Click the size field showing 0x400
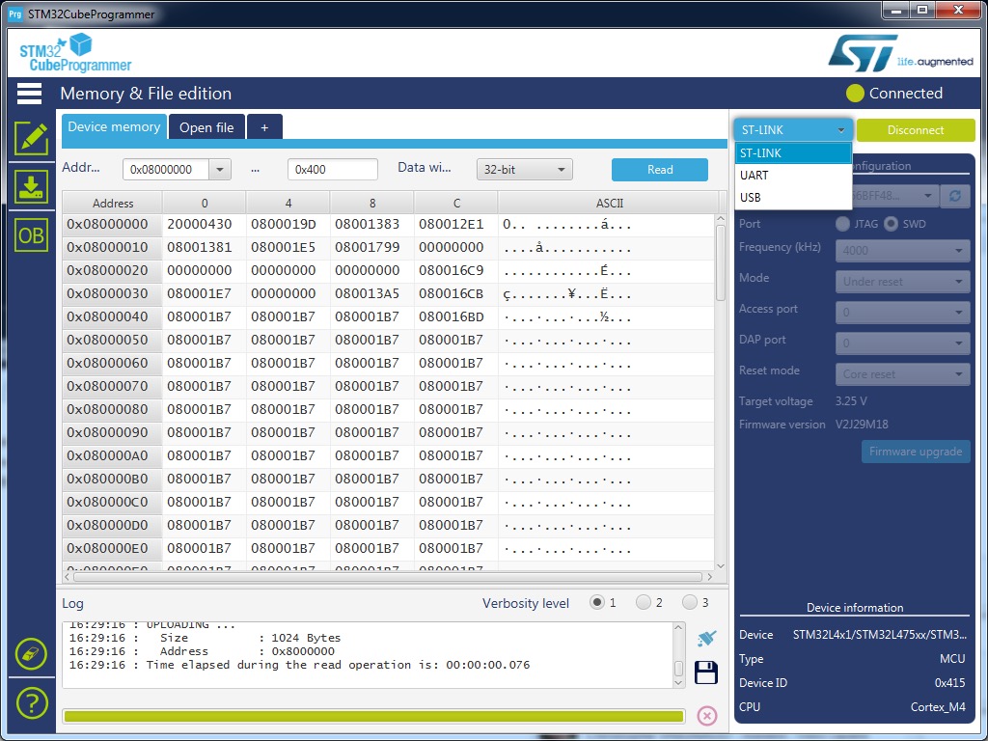The height and width of the screenshot is (741, 988). point(332,170)
